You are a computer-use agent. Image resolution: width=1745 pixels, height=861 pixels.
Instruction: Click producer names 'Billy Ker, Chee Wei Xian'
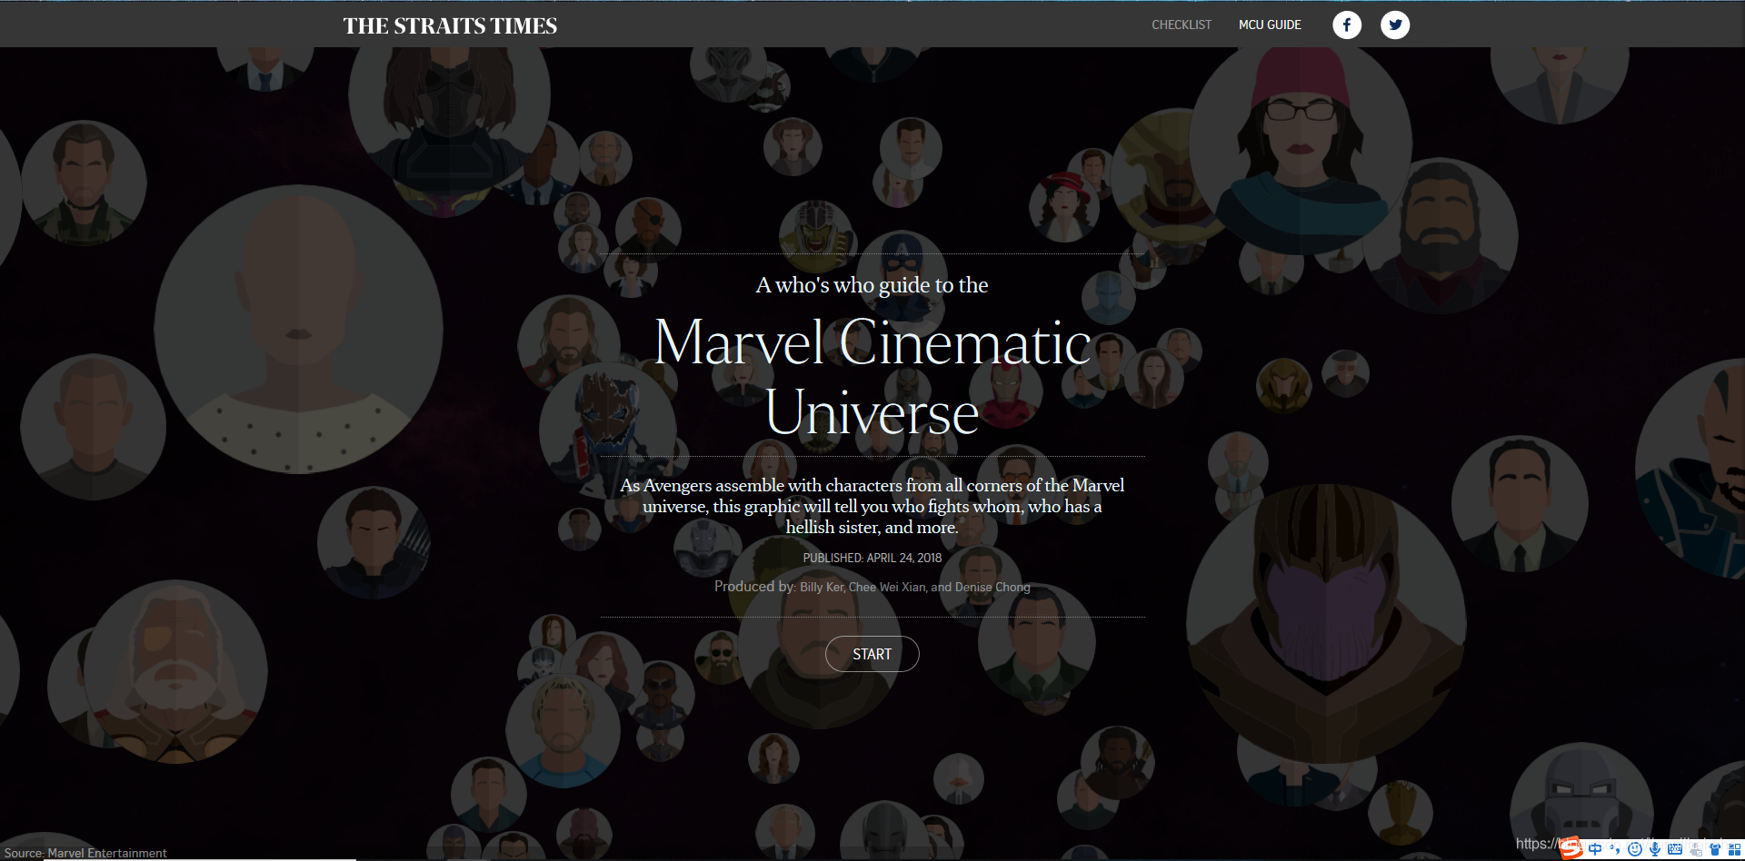point(863,588)
